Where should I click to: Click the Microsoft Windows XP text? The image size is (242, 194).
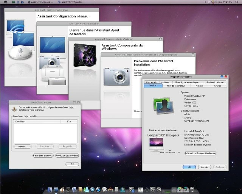[x=194, y=96]
